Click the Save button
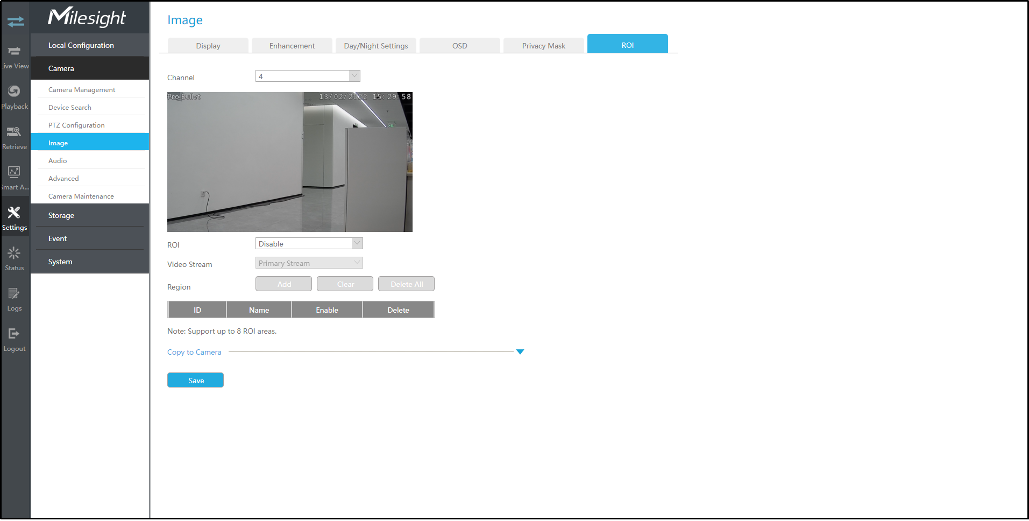The width and height of the screenshot is (1029, 521). coord(195,381)
